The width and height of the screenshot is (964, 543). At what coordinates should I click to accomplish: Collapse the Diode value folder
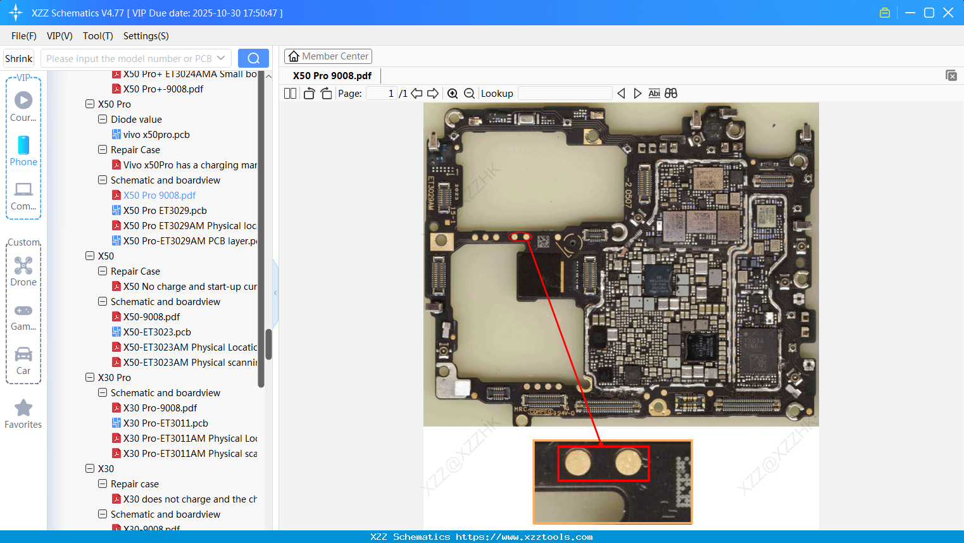(x=103, y=119)
